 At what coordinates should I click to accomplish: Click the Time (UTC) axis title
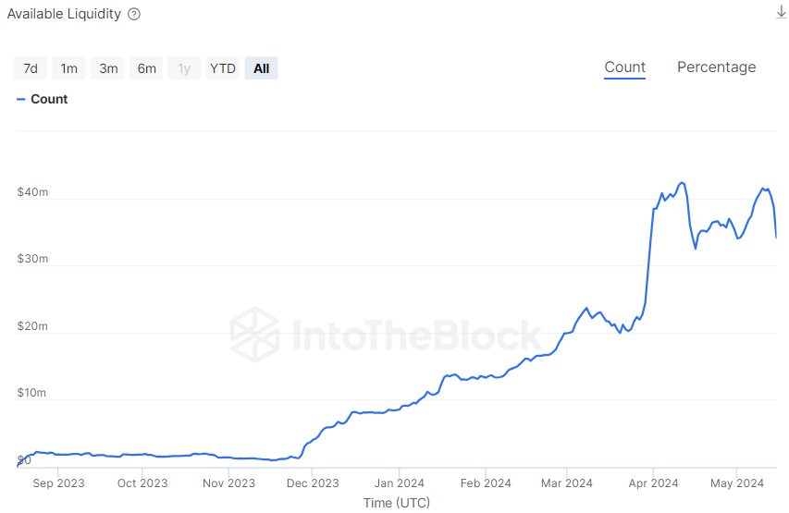coord(396,503)
